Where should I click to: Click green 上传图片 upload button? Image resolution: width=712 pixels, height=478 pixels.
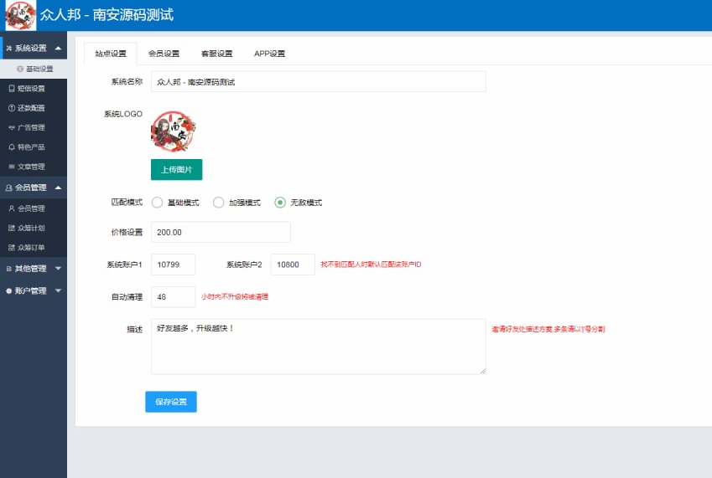coord(177,169)
